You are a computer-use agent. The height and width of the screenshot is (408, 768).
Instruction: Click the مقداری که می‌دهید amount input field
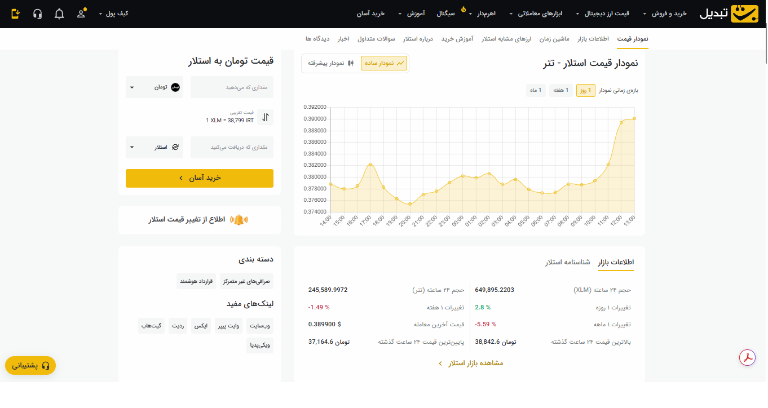pyautogui.click(x=232, y=86)
